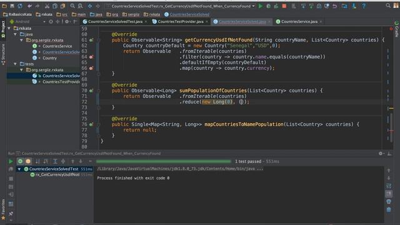Screen dimensions: 400x225
Task: Click the sergiiz breadcrumb folder
Action: tap(131, 14)
